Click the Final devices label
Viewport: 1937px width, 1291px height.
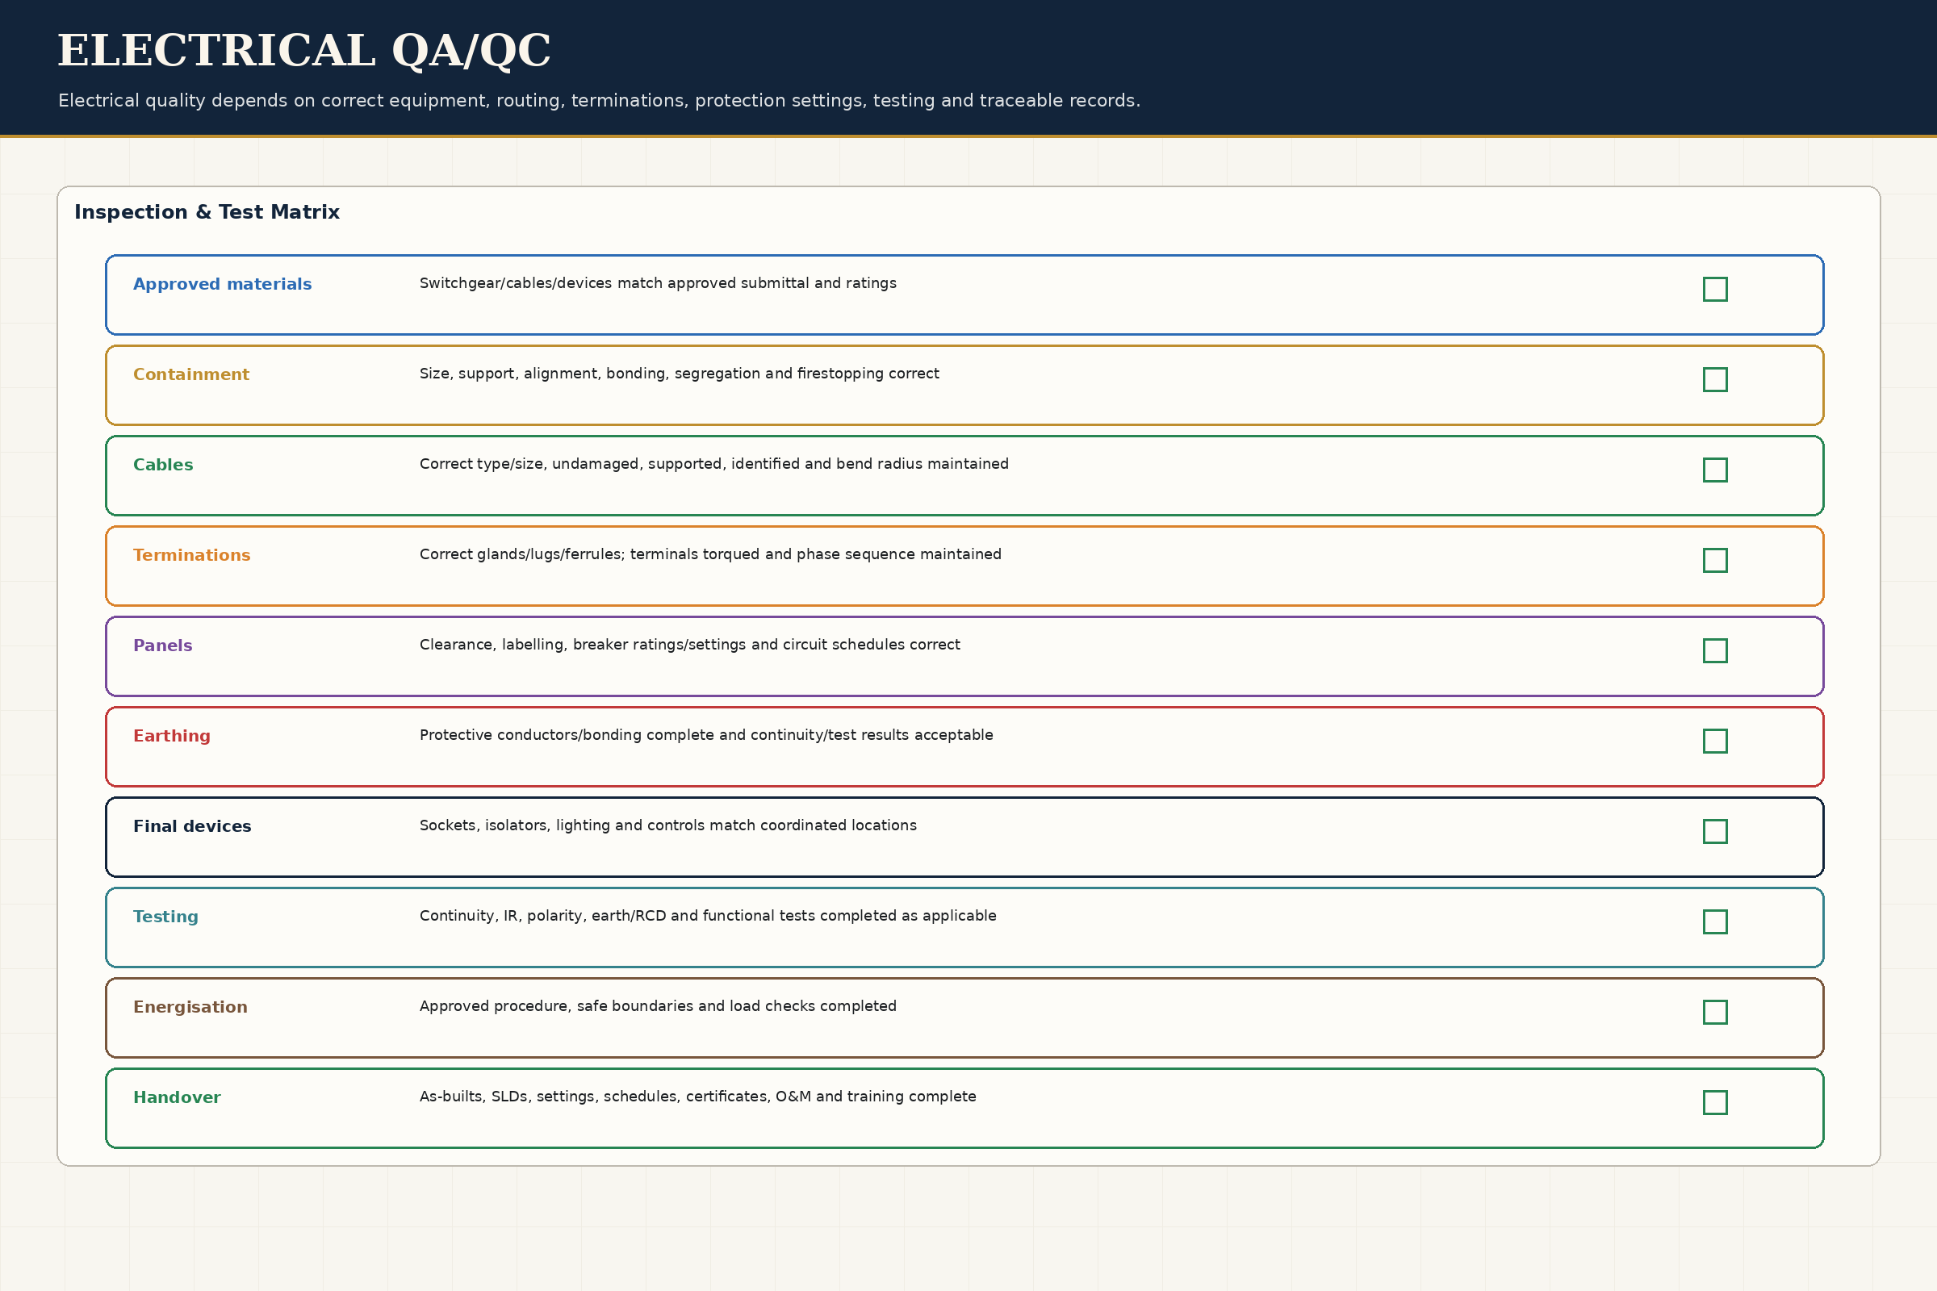[x=193, y=826]
